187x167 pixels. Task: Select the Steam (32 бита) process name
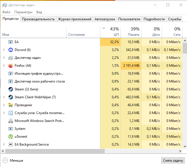(x=26, y=89)
